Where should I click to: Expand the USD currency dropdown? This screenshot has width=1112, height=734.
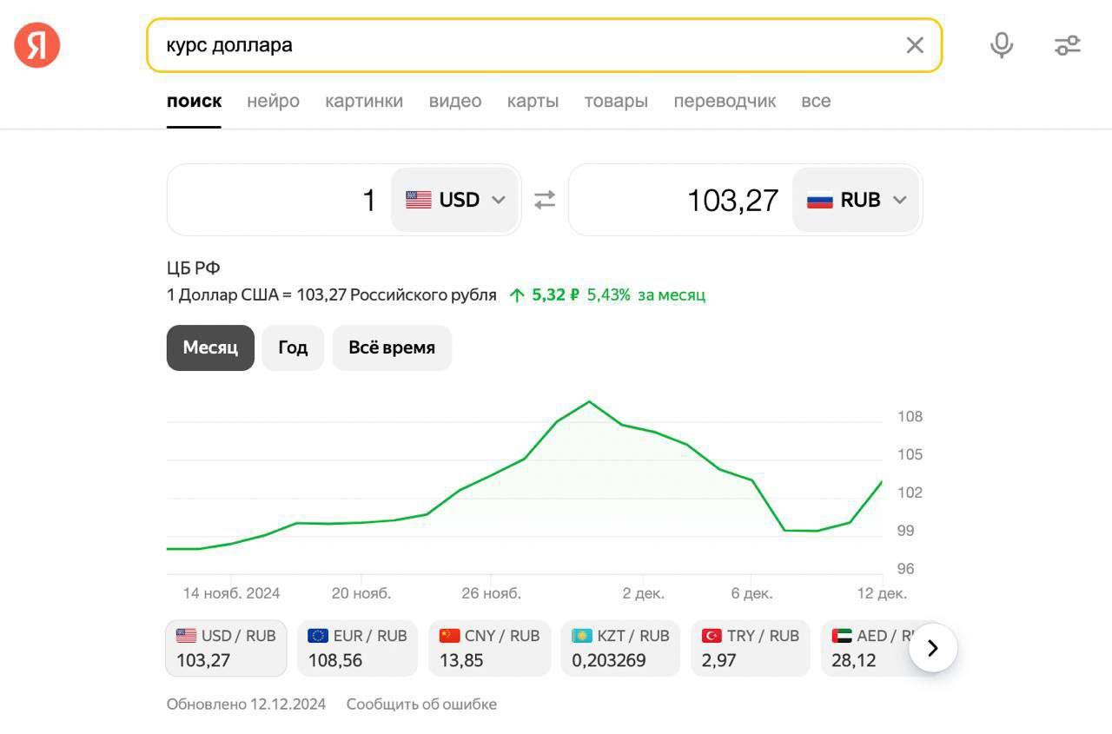coord(454,200)
